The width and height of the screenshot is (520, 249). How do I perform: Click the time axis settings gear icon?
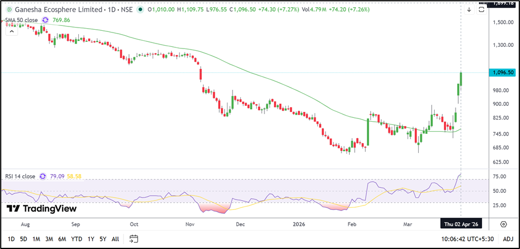[503, 224]
